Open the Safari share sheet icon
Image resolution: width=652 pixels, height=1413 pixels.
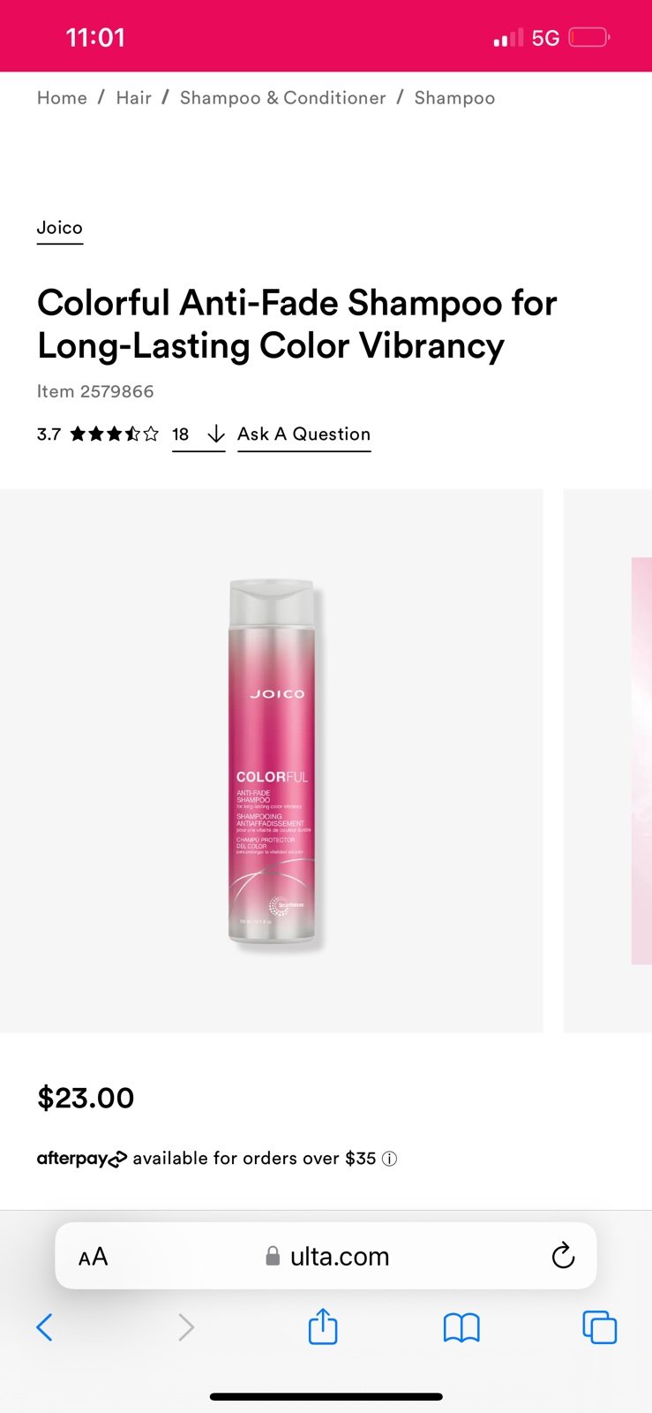323,1326
